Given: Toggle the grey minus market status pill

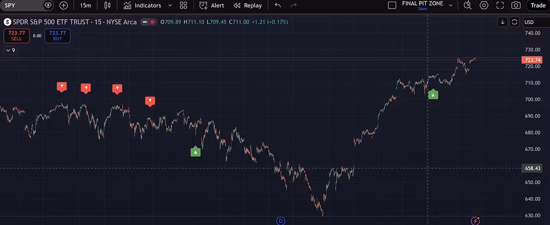Looking at the screenshot, I should pos(145,22).
